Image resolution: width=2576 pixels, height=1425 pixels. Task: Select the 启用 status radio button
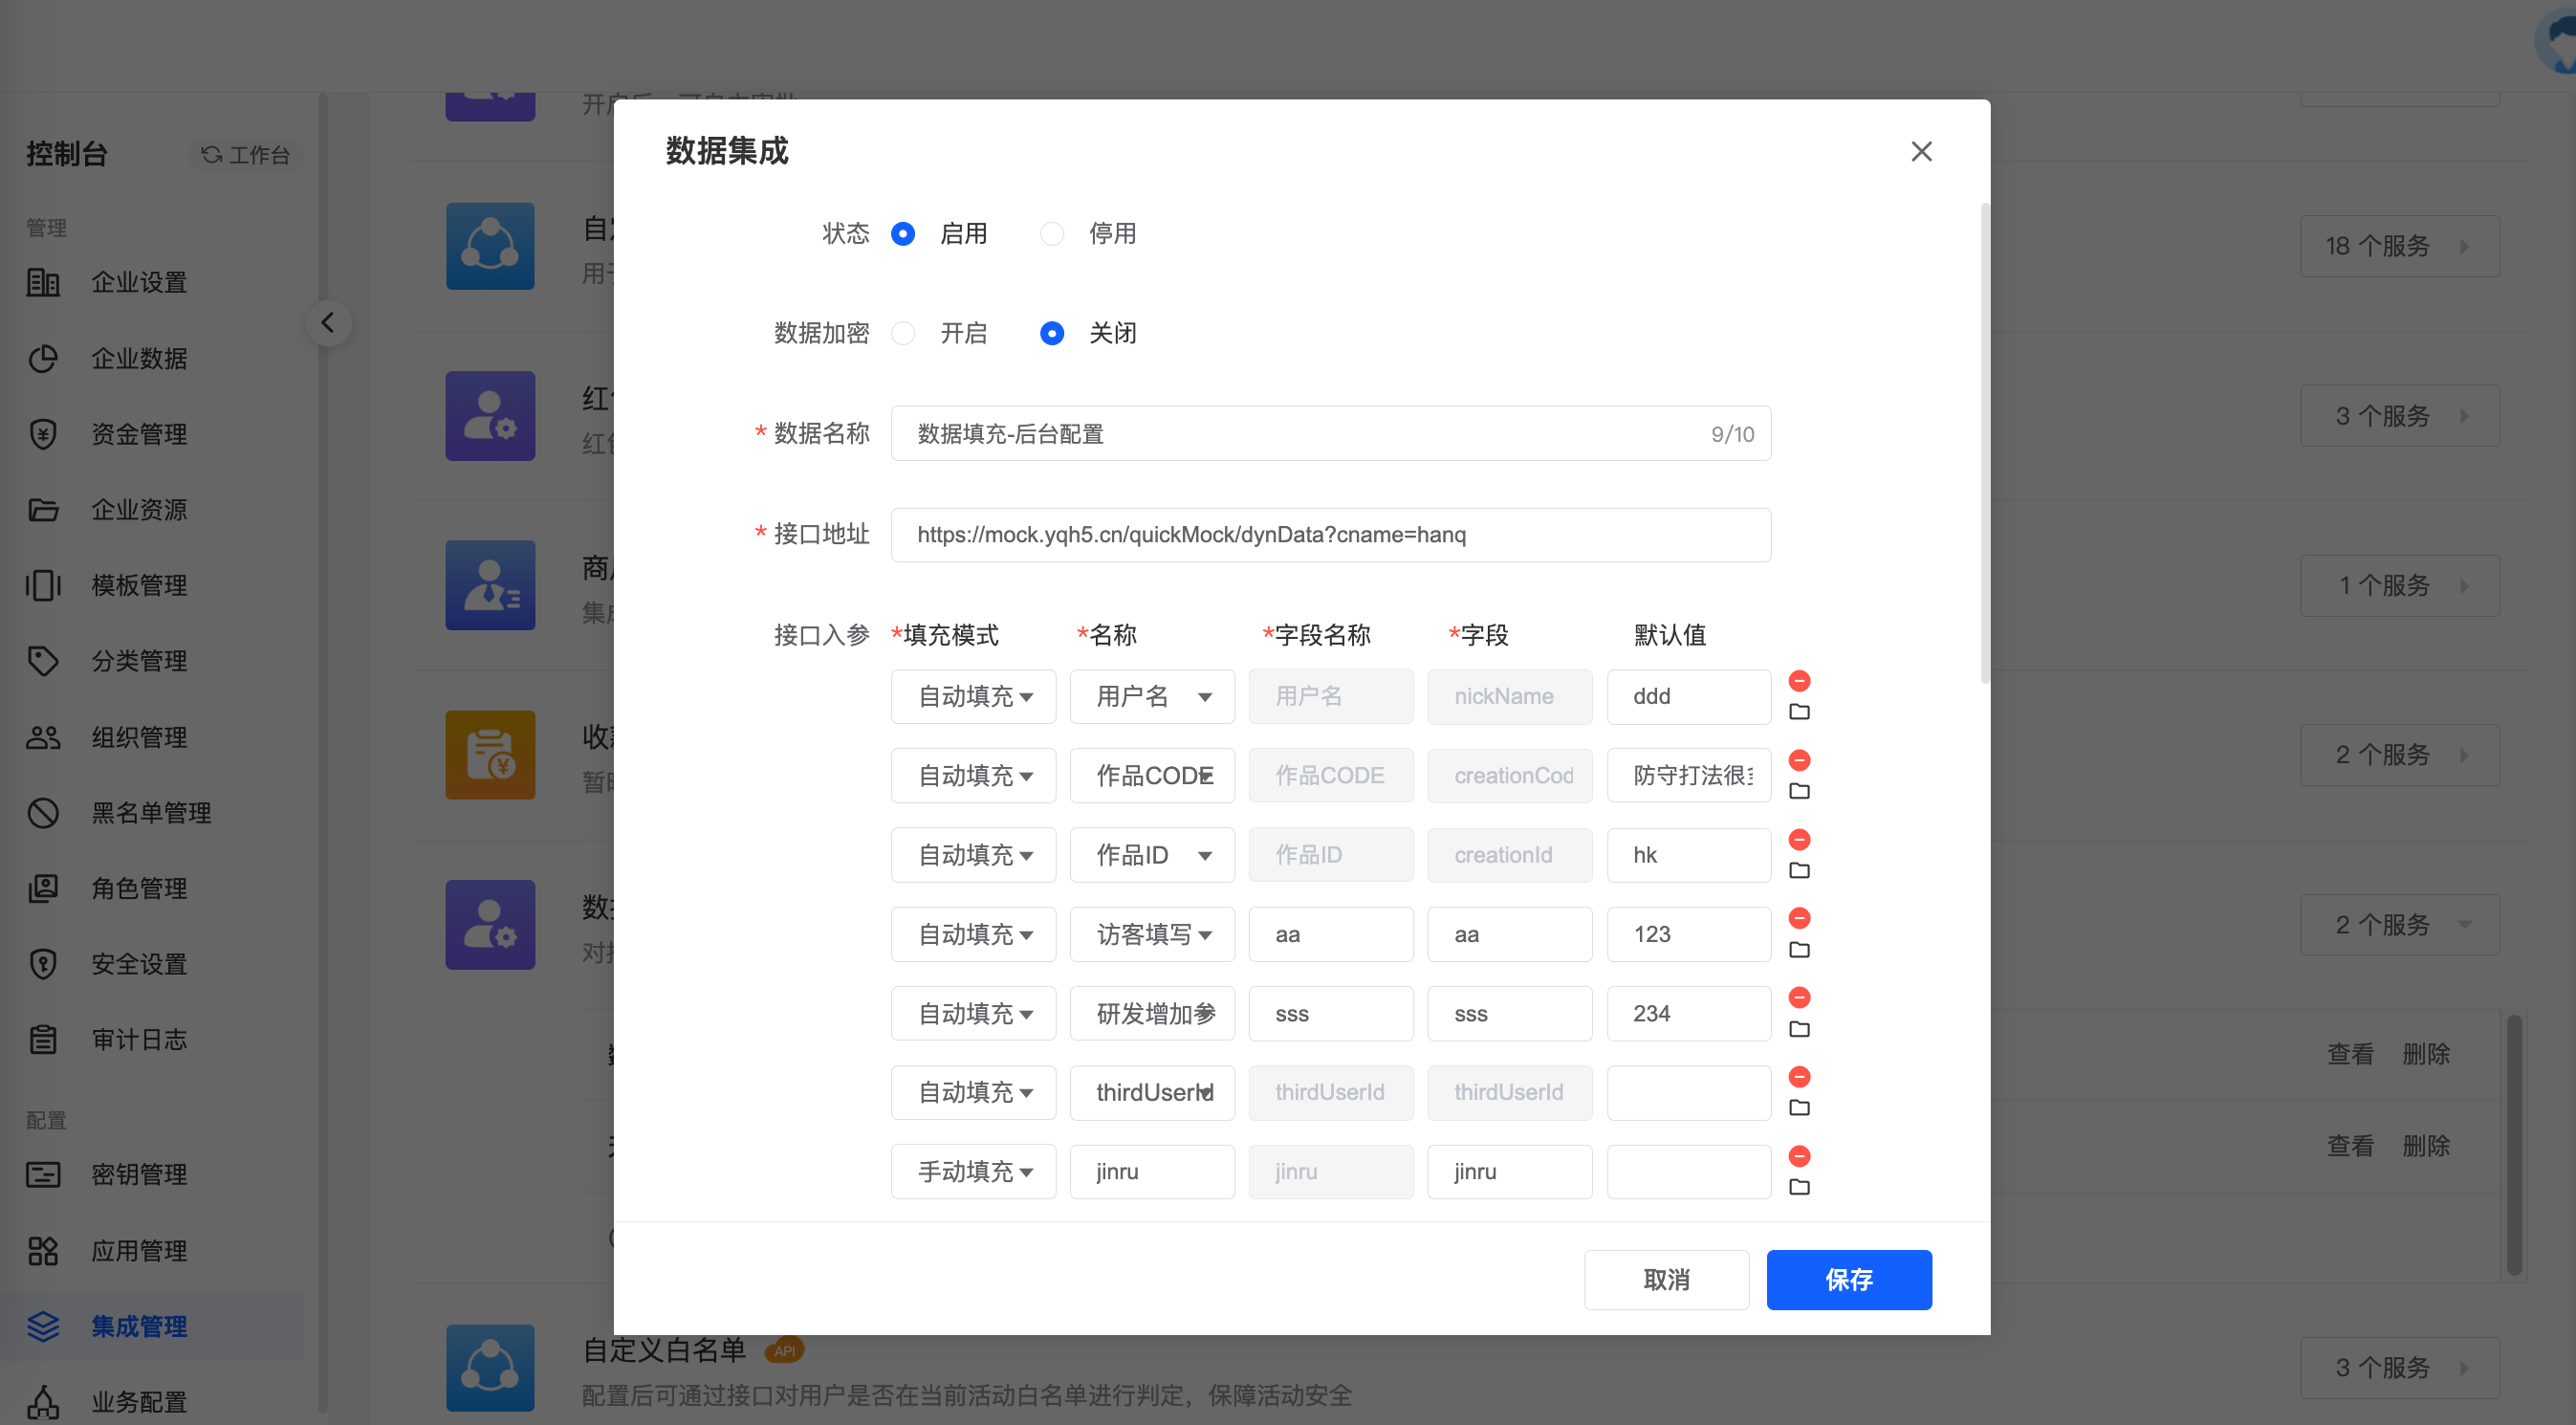click(903, 233)
